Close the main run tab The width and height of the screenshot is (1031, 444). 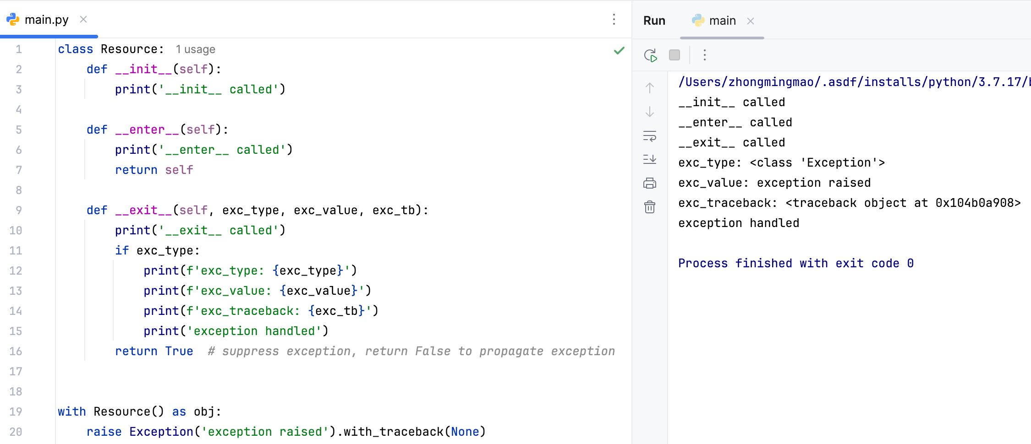pyautogui.click(x=750, y=21)
